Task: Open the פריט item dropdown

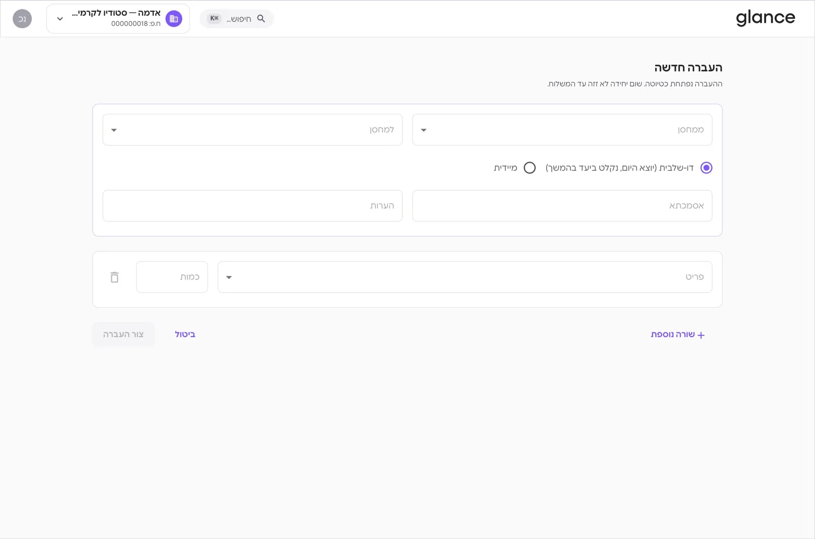Action: click(465, 277)
